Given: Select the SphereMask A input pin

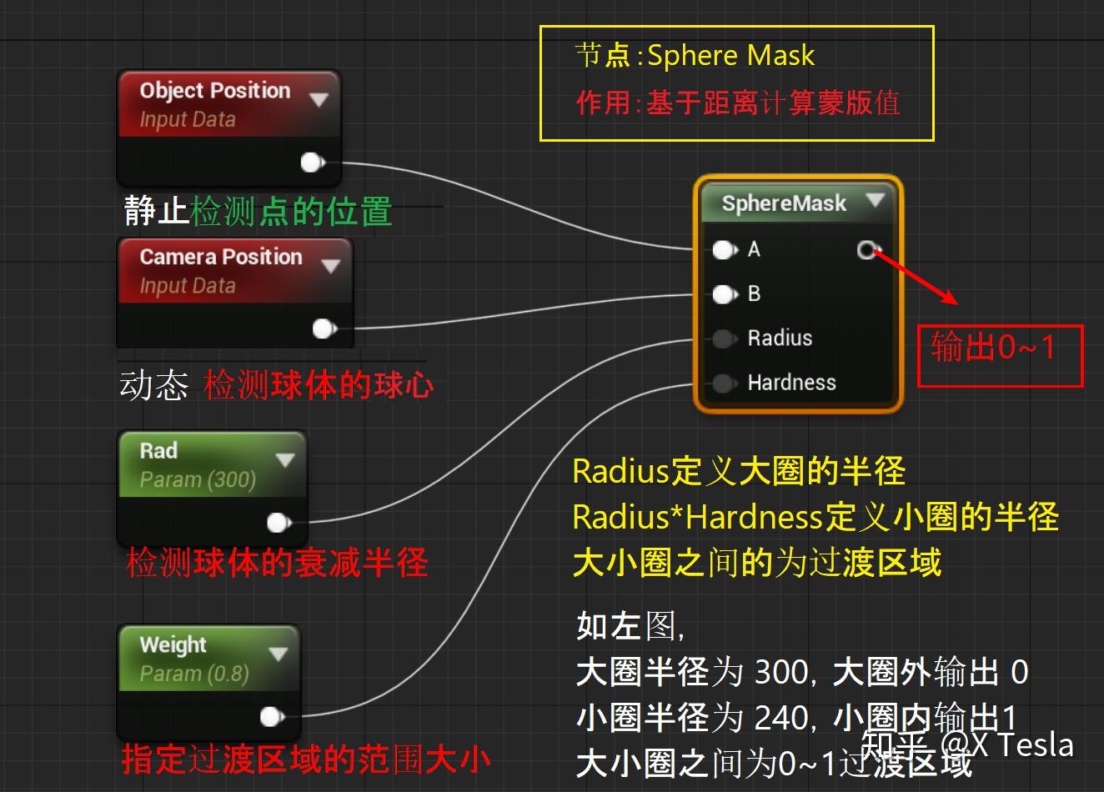Looking at the screenshot, I should coord(722,249).
